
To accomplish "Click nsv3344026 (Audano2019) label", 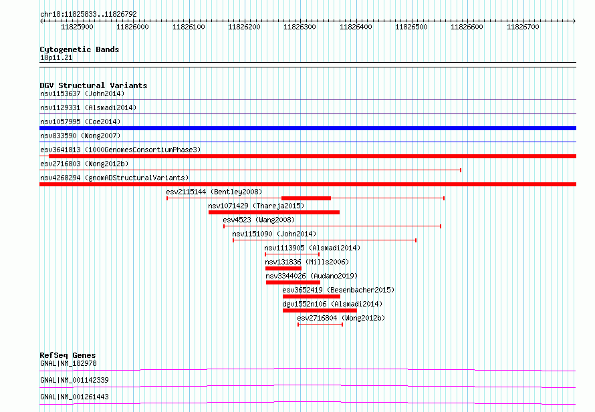I will [312, 276].
